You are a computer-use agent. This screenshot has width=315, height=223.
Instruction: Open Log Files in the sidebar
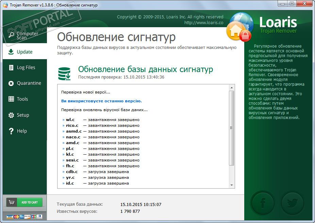pyautogui.click(x=25, y=67)
